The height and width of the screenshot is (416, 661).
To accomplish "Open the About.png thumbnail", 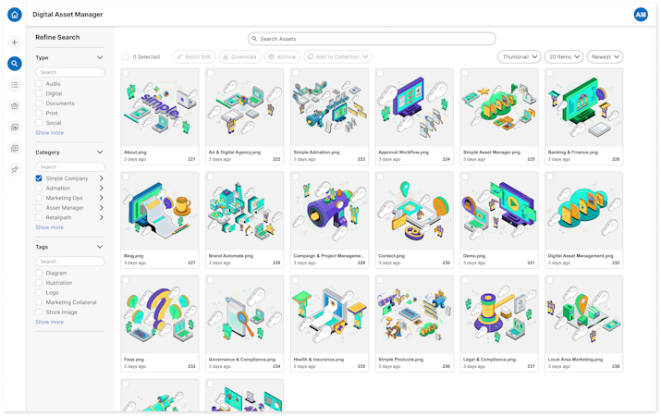I will [x=160, y=107].
